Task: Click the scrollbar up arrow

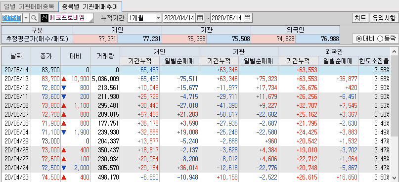Action: 395,51
